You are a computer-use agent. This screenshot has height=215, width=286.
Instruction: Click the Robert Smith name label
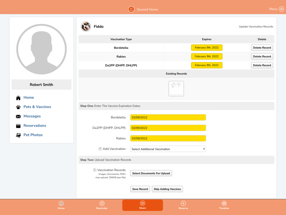click(41, 85)
